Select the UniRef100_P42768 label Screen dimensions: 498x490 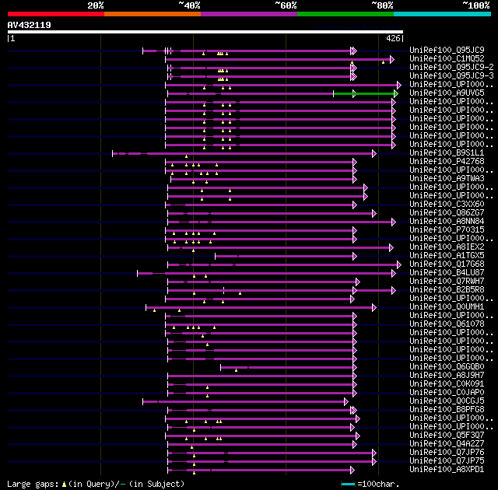(447, 161)
